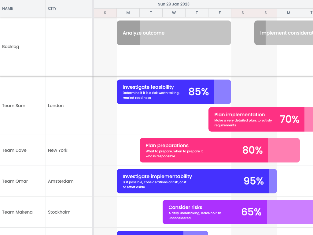Click the New York city cell
Image resolution: width=313 pixels, height=235 pixels.
(x=69, y=150)
